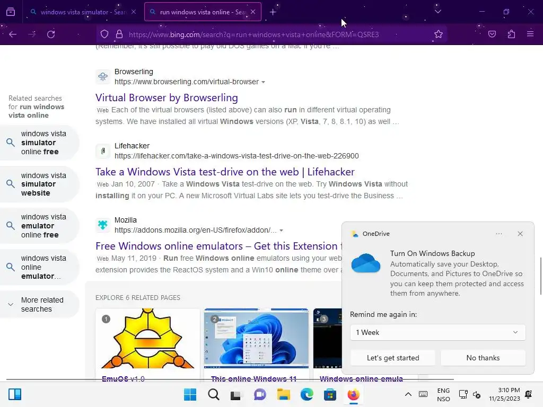
Task: Expand 'More related searches'
Action: point(40,305)
